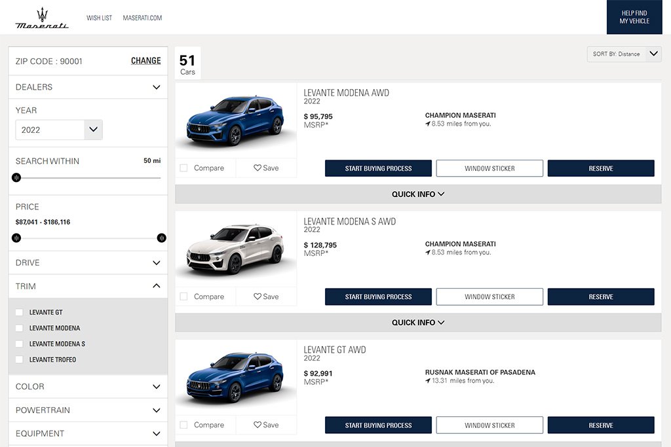Tick the Levante Modena S trim filter
Viewport: 671px width, 447px height.
coord(19,344)
